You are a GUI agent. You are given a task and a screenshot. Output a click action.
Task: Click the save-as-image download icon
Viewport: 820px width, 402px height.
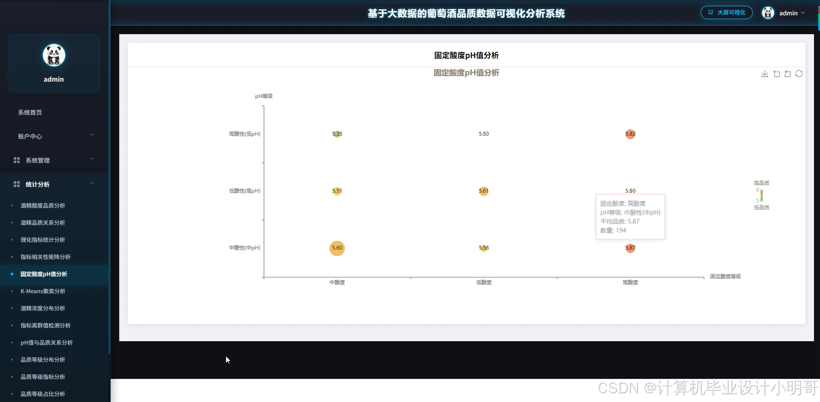click(764, 74)
